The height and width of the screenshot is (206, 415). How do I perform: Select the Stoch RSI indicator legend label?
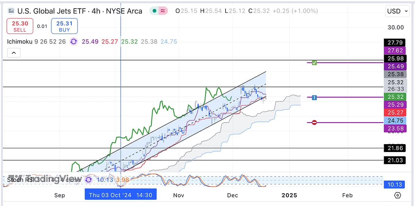tap(19, 180)
